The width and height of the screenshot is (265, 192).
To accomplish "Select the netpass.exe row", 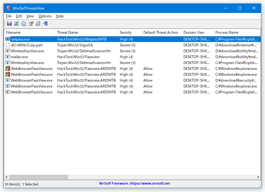I will pyautogui.click(x=132, y=39).
